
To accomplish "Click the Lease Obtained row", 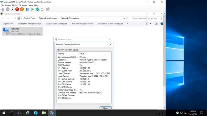I will click(x=84, y=73).
